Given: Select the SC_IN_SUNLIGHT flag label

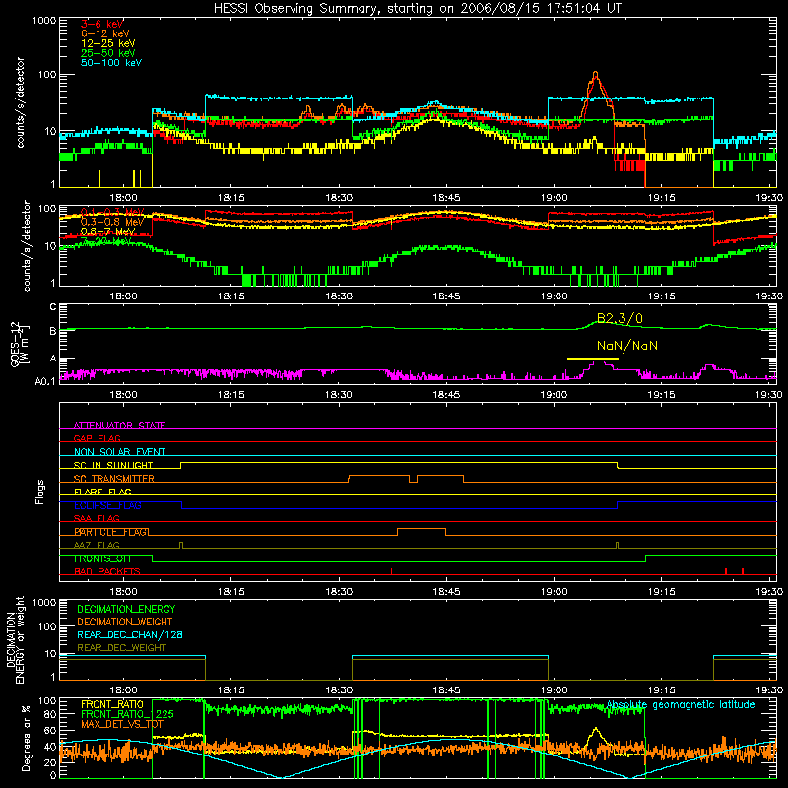Looking at the screenshot, I should (113, 465).
